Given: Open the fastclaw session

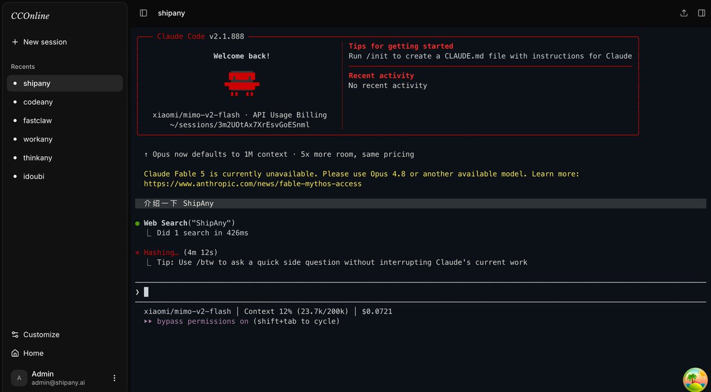Looking at the screenshot, I should coord(65,121).
